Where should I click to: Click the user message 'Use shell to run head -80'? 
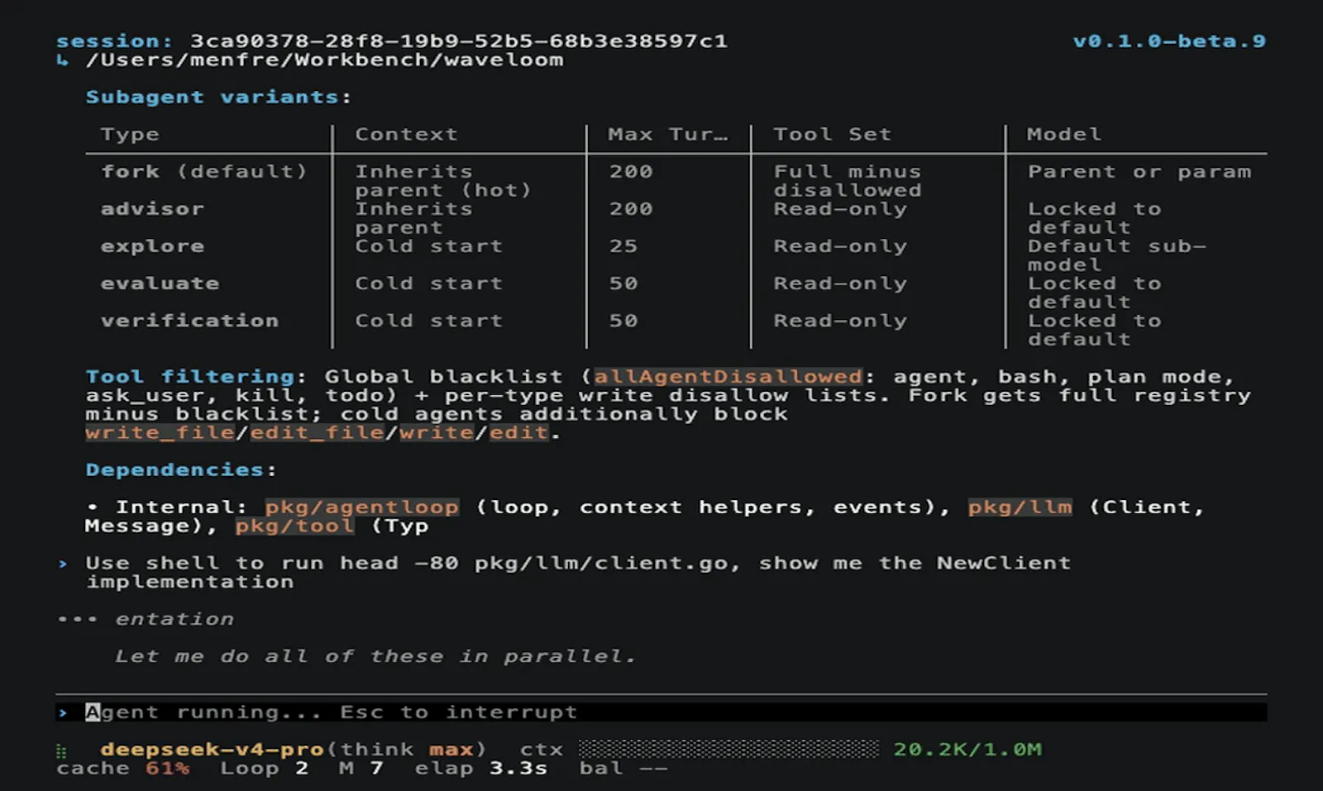tap(578, 572)
